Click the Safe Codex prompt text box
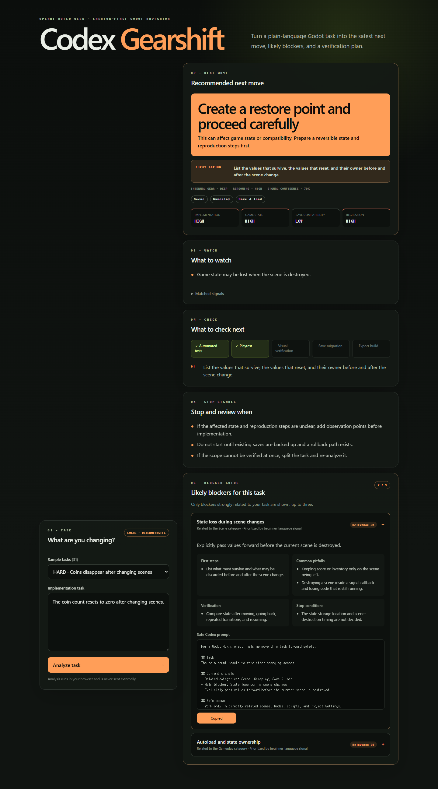The height and width of the screenshot is (789, 438). [290, 674]
